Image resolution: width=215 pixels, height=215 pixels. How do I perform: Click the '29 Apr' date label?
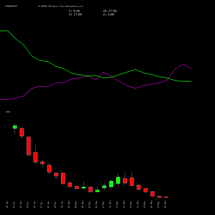[x=55, y=205]
